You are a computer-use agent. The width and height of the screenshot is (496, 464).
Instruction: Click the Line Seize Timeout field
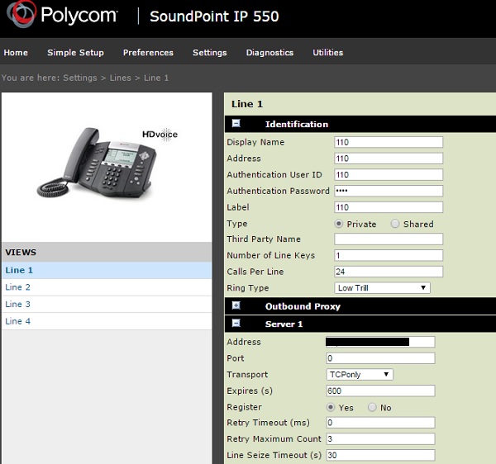coord(380,455)
